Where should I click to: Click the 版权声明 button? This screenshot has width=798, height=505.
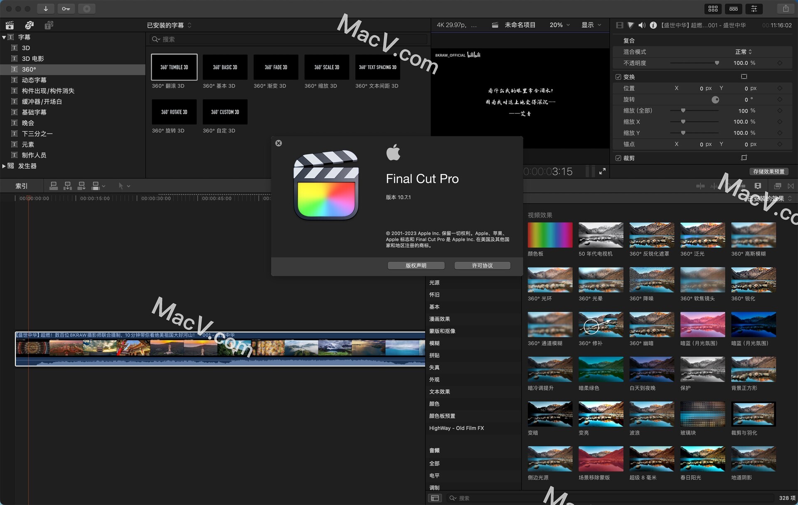416,265
